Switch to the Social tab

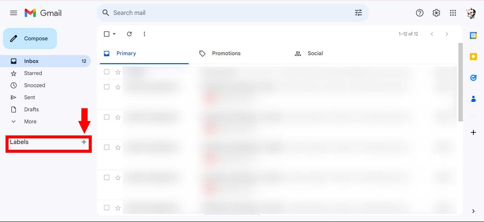click(x=315, y=53)
